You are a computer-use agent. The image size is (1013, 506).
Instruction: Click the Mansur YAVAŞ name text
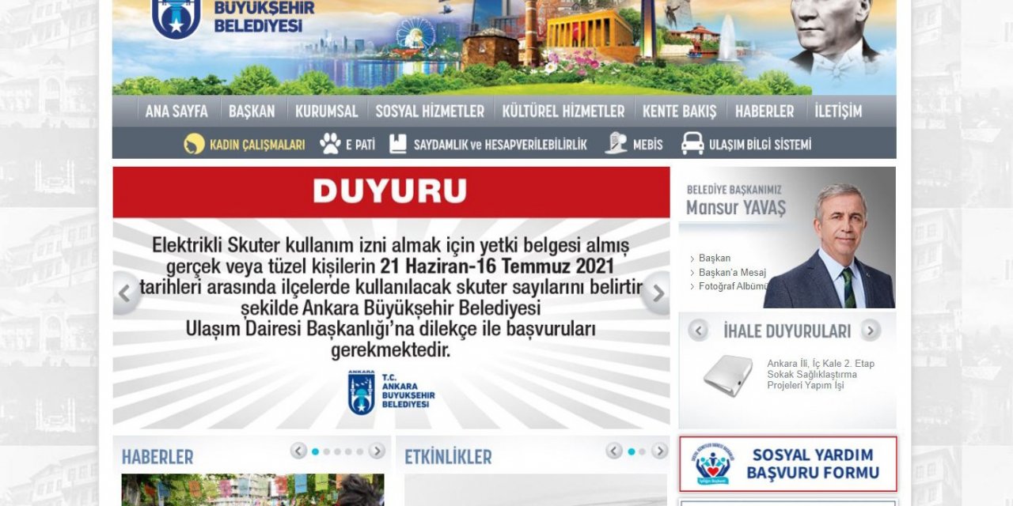(x=736, y=208)
